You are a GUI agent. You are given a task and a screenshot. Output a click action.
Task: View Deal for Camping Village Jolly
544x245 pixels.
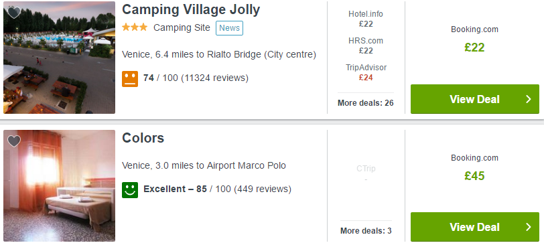[475, 99]
